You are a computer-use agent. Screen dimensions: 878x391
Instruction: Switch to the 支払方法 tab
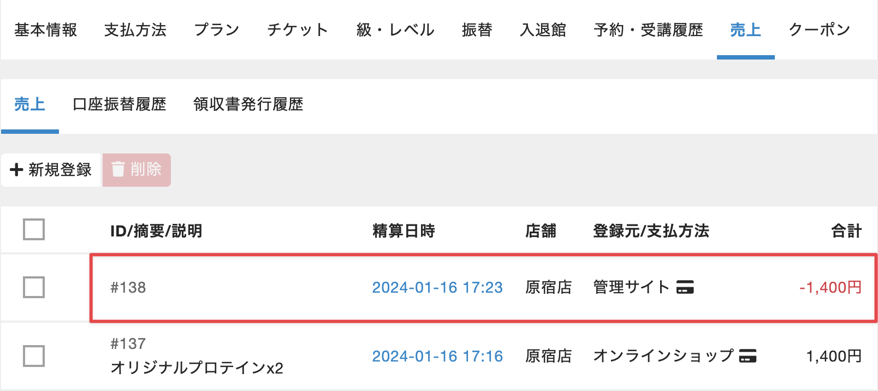point(135,30)
